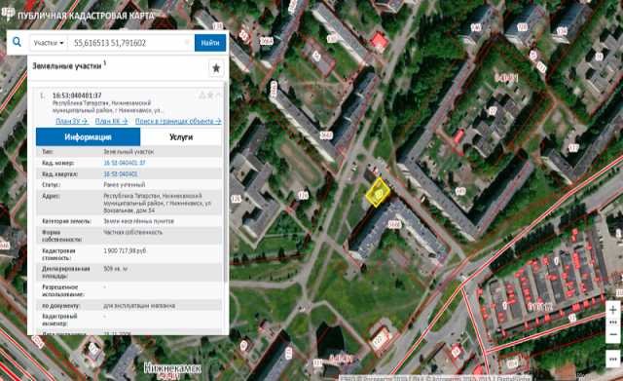Image resolution: width=623 pixels, height=381 pixels.
Task: Click the magnifier search icon
Action: tap(18, 42)
